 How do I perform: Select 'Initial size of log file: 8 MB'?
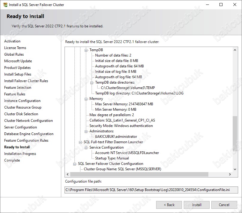point(116,72)
